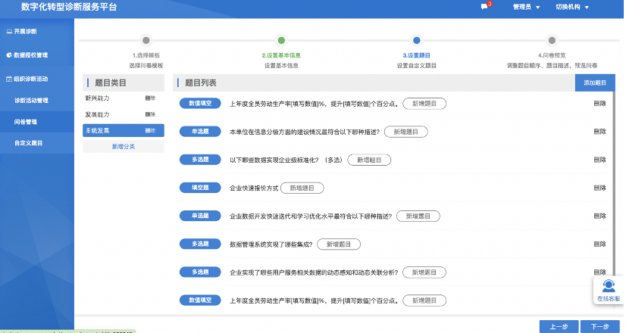Proceed with 下一步 button
This screenshot has height=333, width=626.
click(599, 326)
